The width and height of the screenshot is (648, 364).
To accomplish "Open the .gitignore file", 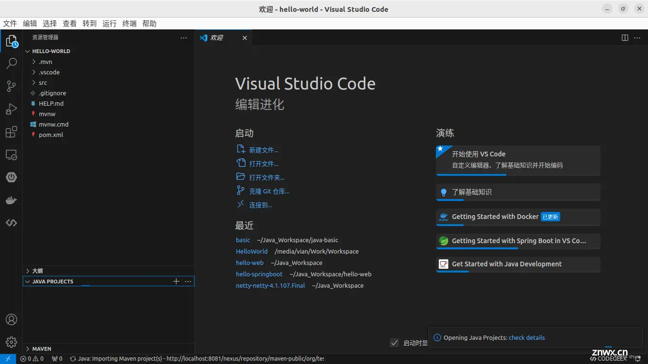I will pyautogui.click(x=109, y=93).
